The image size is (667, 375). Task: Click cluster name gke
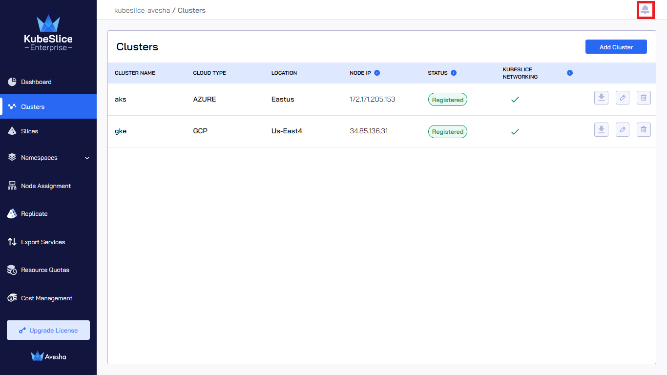pos(121,131)
